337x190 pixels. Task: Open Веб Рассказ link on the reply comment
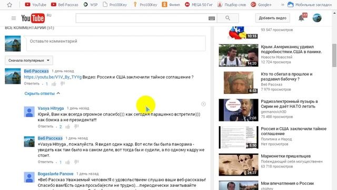(x=50, y=138)
